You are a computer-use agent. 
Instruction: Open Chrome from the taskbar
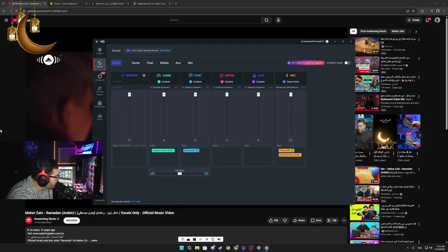228,248
